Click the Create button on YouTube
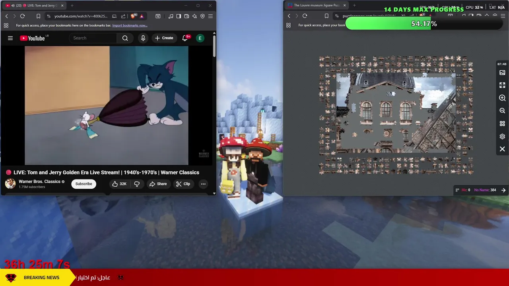The image size is (509, 286). click(164, 38)
